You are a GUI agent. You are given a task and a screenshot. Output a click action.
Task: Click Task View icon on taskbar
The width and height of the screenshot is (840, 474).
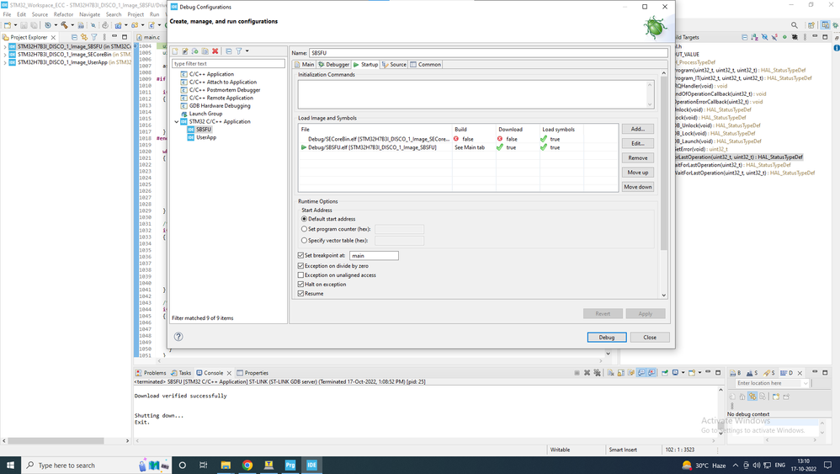204,465
